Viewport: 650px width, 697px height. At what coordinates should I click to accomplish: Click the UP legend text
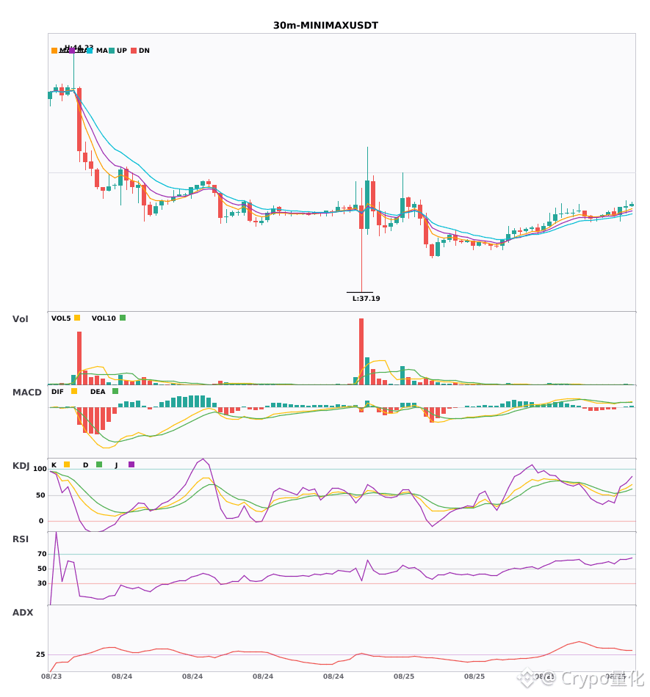(121, 51)
